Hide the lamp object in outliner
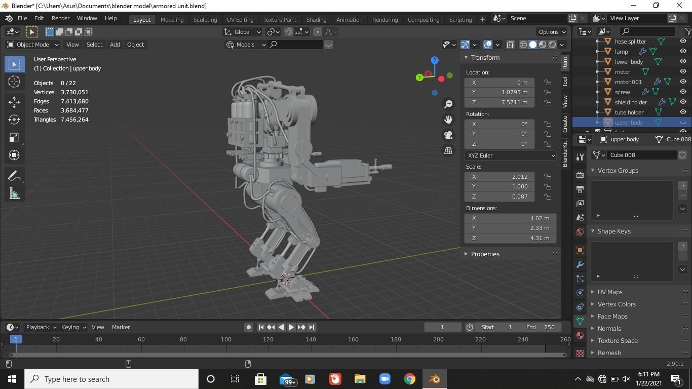Image resolution: width=692 pixels, height=389 pixels. point(683,51)
